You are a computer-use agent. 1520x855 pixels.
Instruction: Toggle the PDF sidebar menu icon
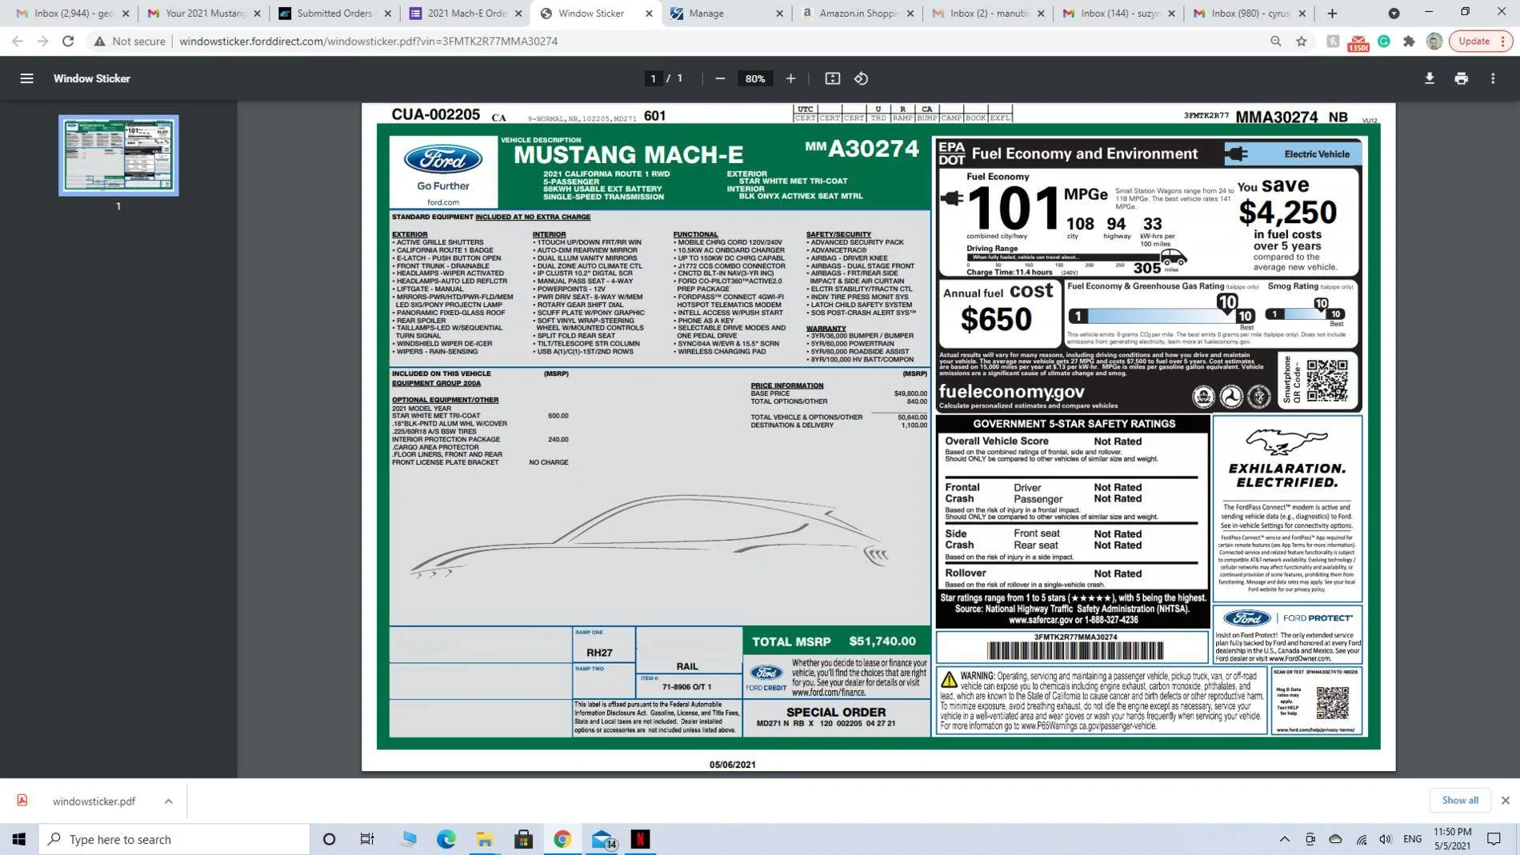pyautogui.click(x=26, y=78)
